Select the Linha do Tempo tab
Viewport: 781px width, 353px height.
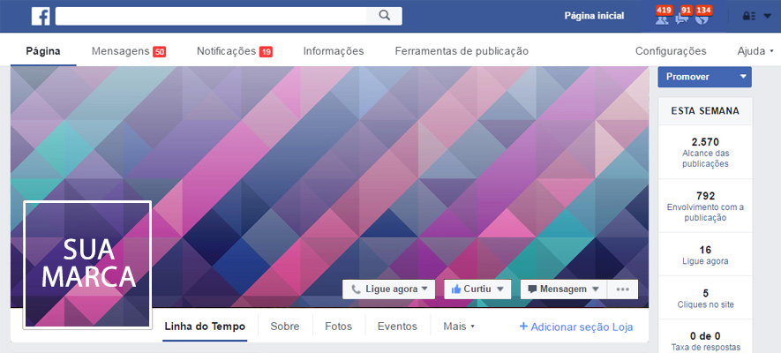205,327
